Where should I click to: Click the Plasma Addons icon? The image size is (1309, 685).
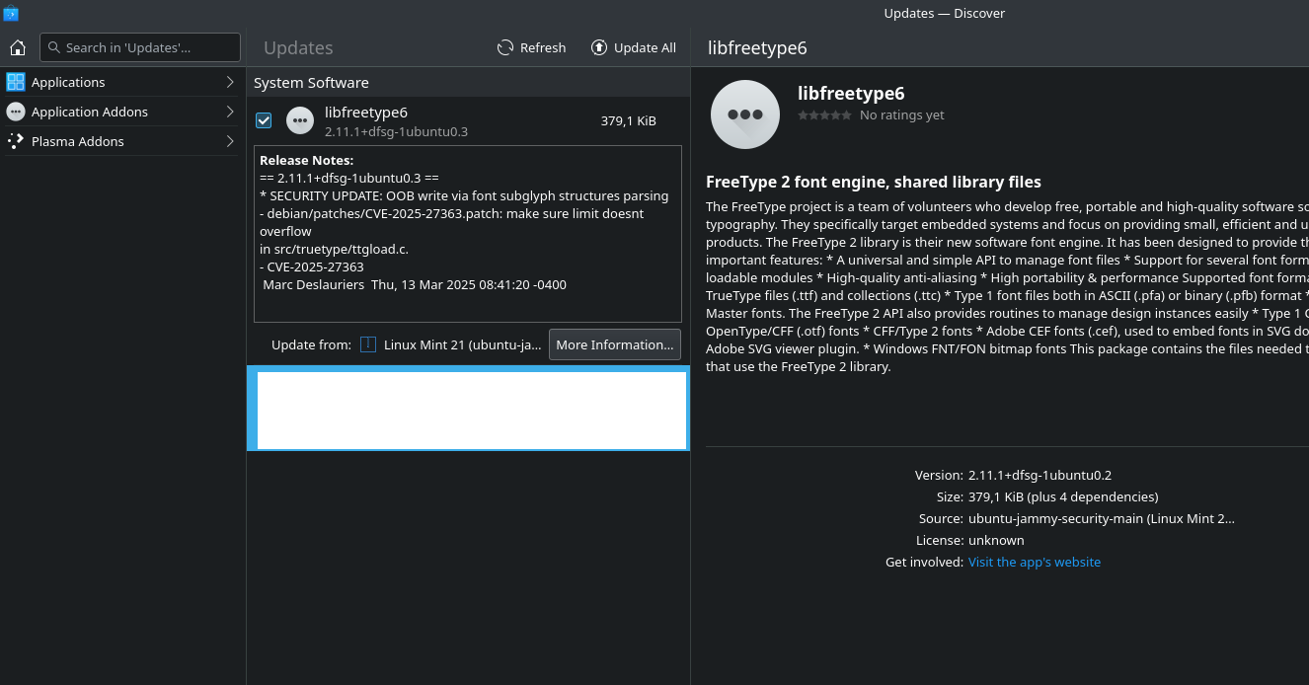(x=16, y=141)
